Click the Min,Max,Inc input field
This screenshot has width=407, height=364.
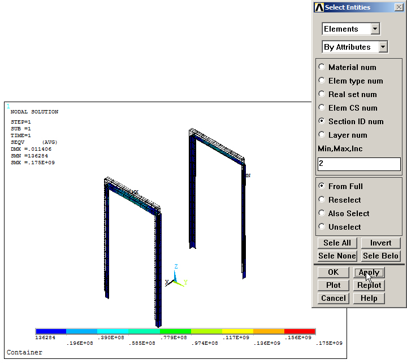359,164
